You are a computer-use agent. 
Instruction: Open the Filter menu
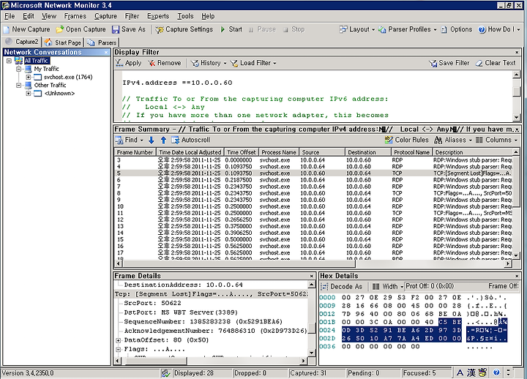(x=132, y=16)
